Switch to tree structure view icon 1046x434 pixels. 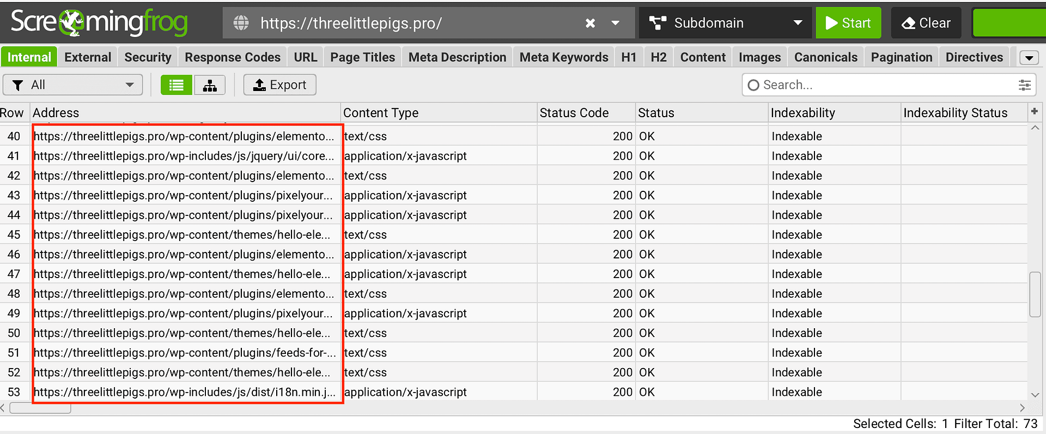210,85
